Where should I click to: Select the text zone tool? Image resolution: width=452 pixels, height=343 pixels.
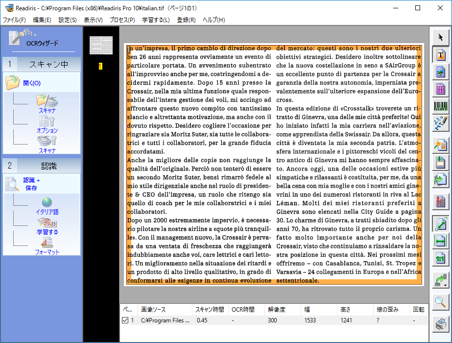[x=440, y=55]
